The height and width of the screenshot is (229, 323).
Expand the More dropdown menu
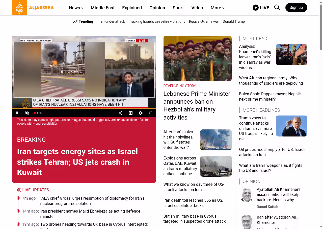pyautogui.click(x=217, y=8)
